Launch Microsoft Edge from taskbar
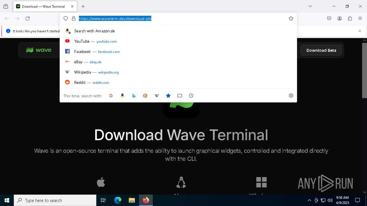The width and height of the screenshot is (367, 206). [x=118, y=200]
